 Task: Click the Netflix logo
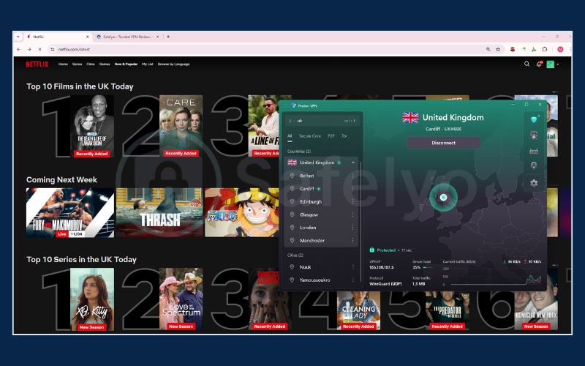click(x=37, y=64)
